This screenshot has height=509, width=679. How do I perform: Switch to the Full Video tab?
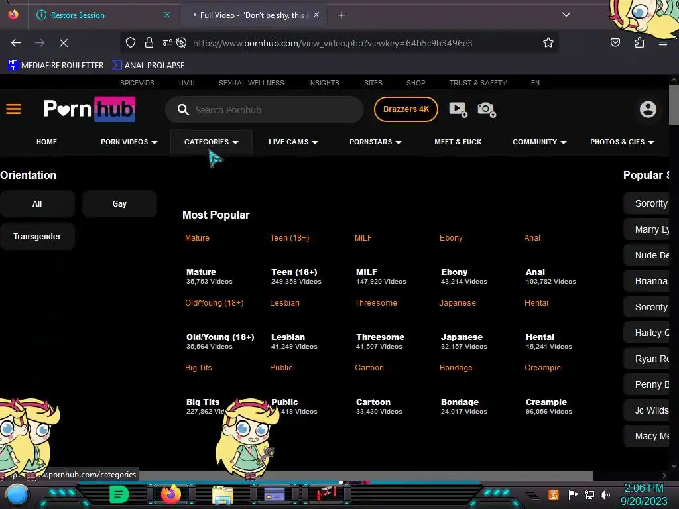pos(253,15)
